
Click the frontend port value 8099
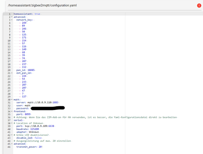pyautogui.click(x=27, y=114)
